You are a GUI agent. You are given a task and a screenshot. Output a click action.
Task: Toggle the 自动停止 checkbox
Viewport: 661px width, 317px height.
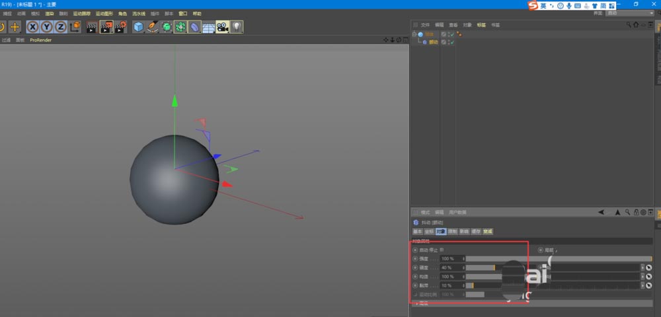click(x=442, y=250)
